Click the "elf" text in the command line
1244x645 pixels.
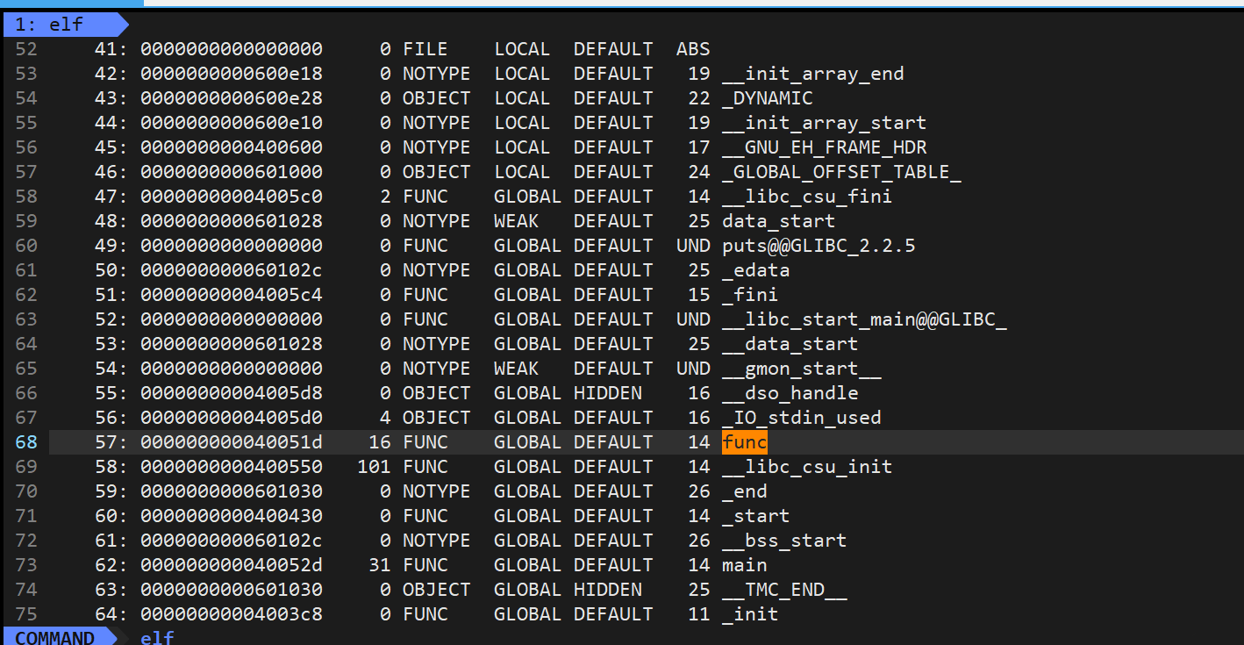click(157, 638)
